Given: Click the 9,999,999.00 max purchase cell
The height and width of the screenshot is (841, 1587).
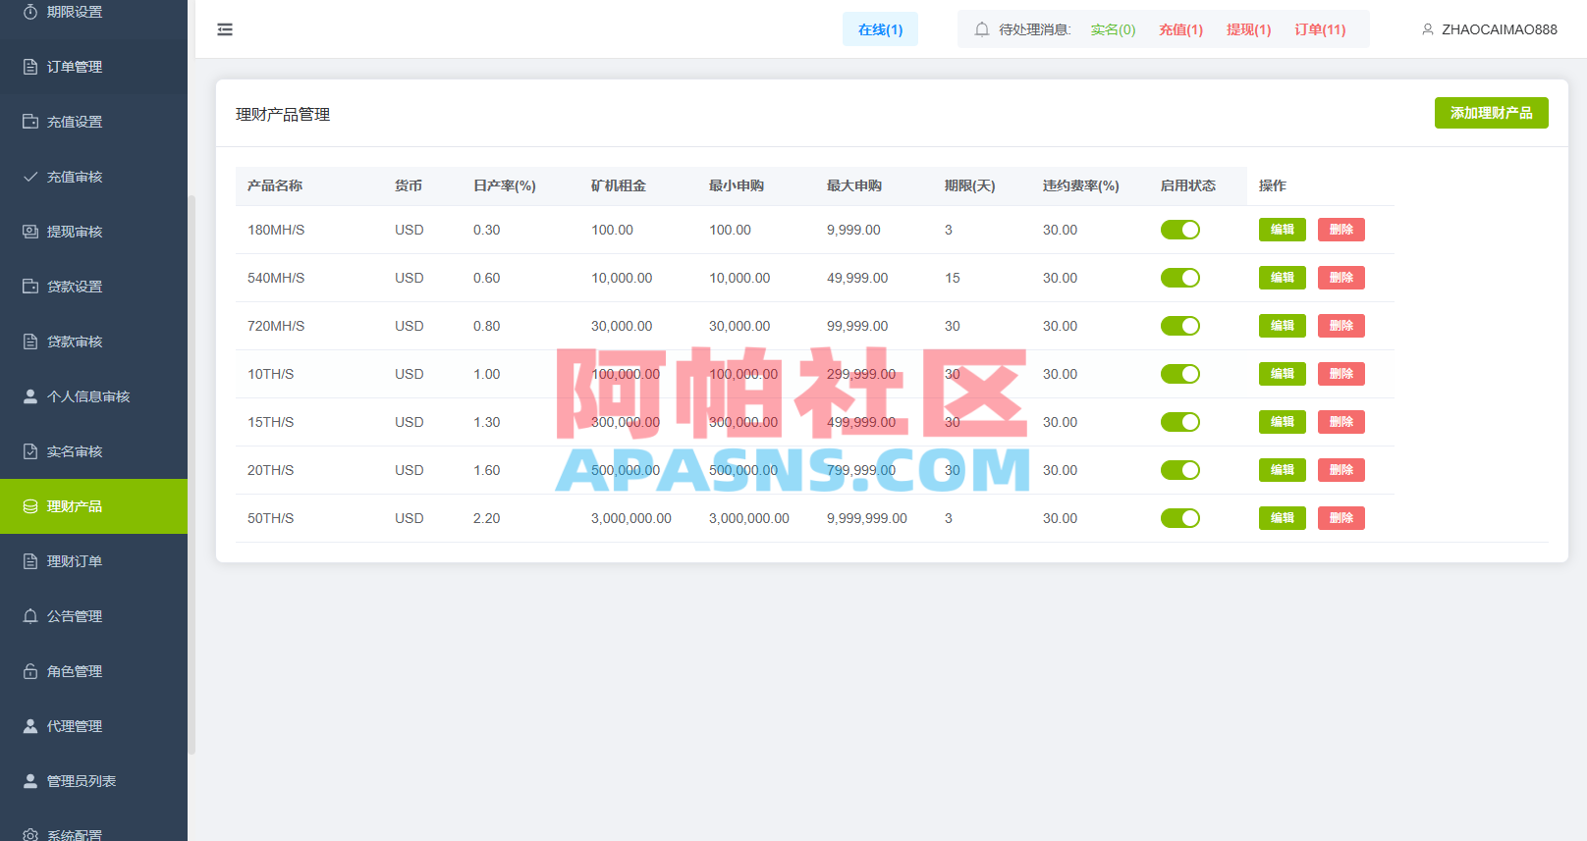Looking at the screenshot, I should 867,518.
